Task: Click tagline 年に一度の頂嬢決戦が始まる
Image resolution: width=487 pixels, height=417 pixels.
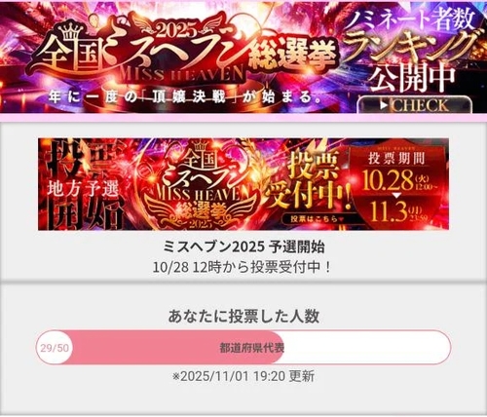Action: click(x=185, y=97)
